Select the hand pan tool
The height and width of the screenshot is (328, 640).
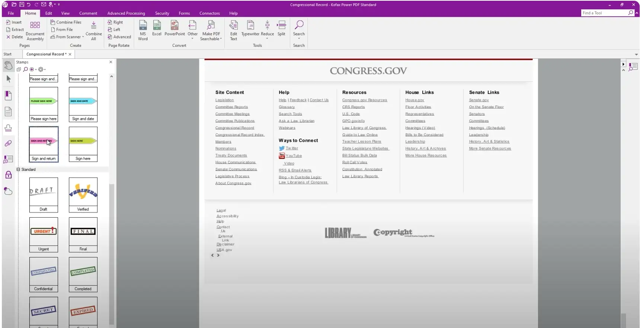coord(8,66)
